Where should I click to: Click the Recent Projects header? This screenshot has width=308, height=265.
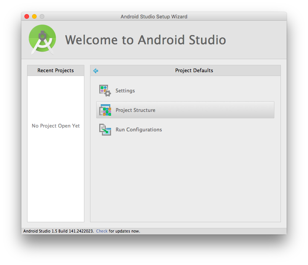[56, 70]
